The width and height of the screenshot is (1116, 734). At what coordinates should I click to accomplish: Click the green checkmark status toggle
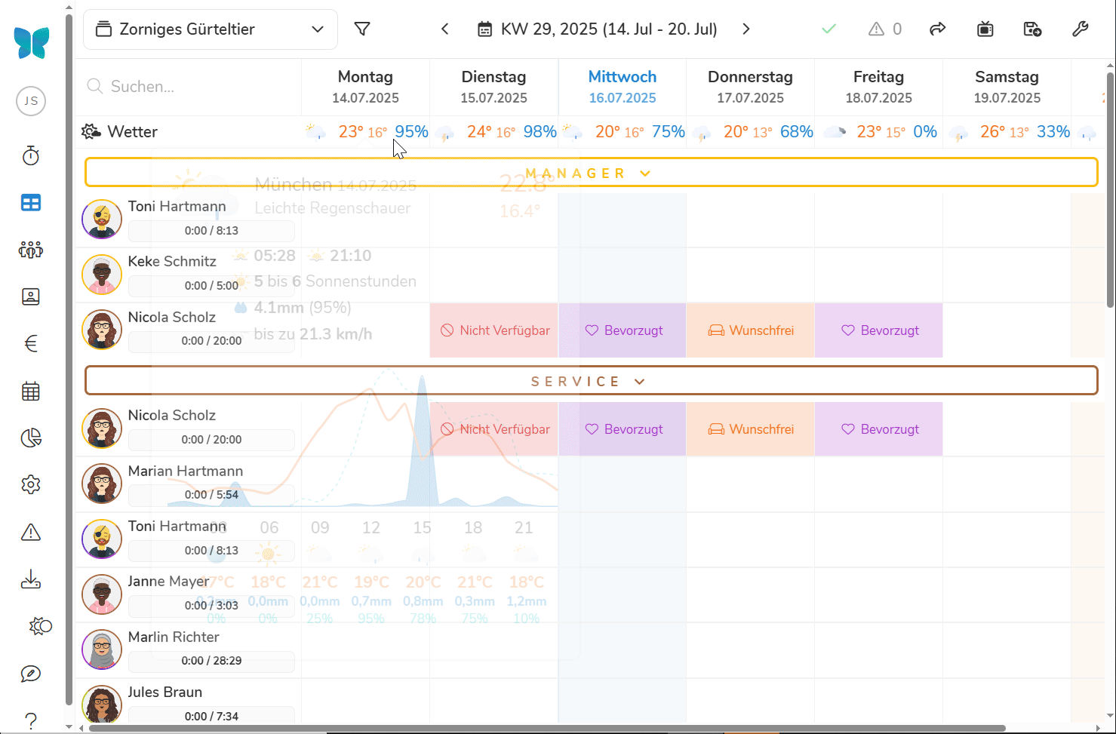[x=829, y=29]
